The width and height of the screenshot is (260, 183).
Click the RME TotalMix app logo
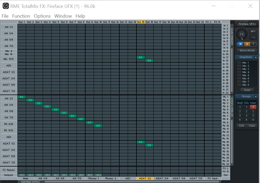point(6,6)
